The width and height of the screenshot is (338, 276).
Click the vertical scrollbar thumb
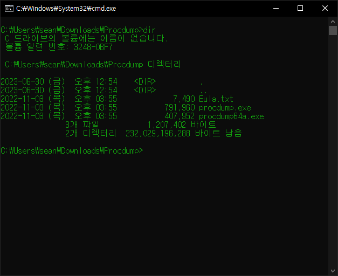coord(333,30)
